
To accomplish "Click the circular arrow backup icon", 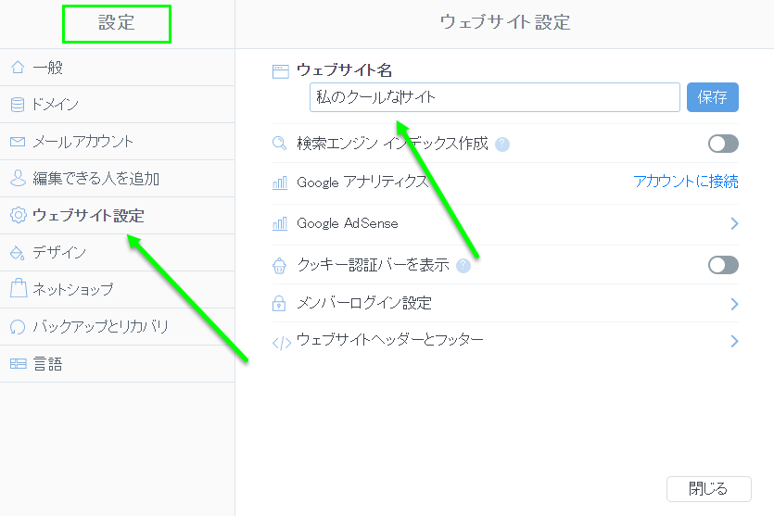I will click(18, 327).
